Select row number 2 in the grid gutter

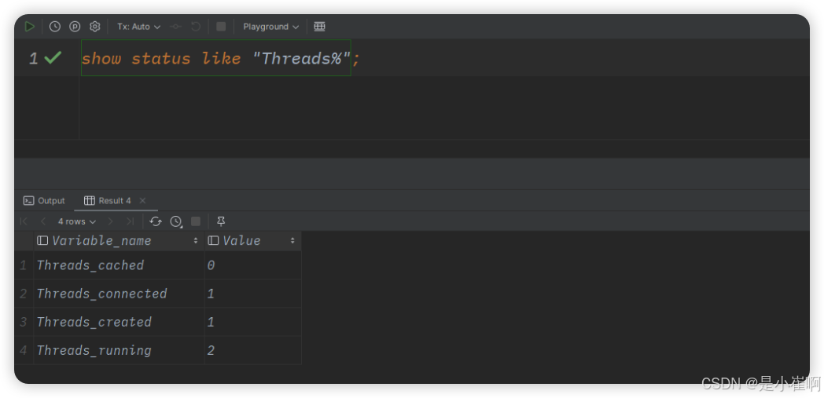click(x=24, y=294)
